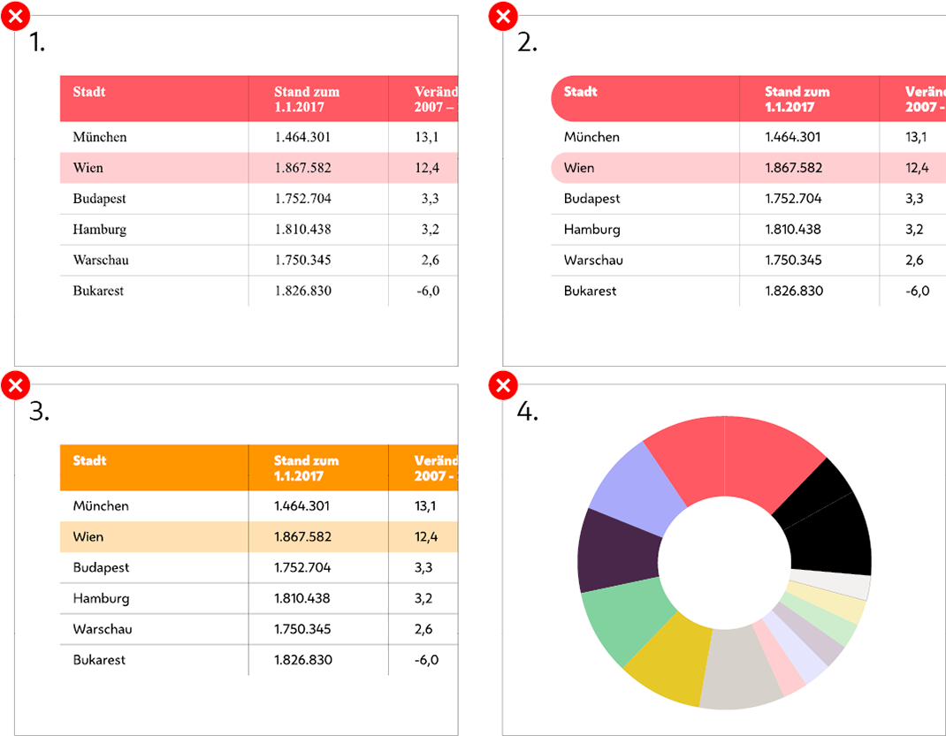Screen dimensions: 946x736
Task: Select Bukarest population 1.826.830 in example 3
Action: 302,660
